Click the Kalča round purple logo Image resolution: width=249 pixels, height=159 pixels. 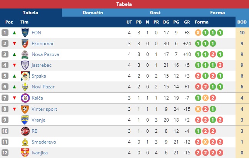pyautogui.click(x=25, y=98)
